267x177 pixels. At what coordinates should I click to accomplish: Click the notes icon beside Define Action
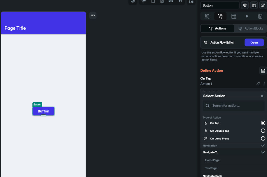click(263, 70)
